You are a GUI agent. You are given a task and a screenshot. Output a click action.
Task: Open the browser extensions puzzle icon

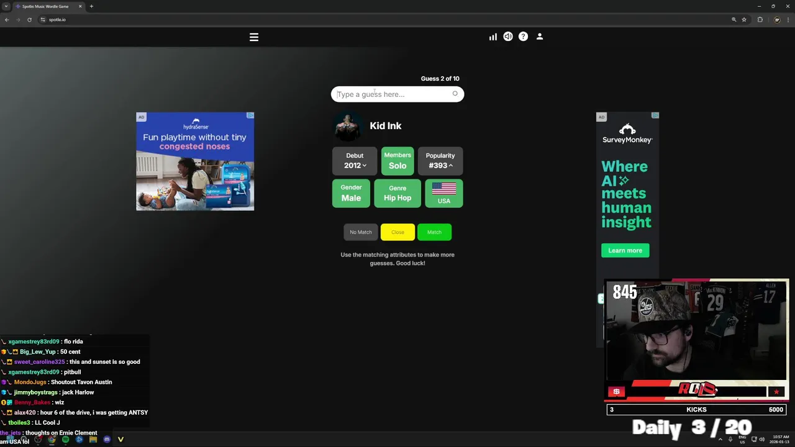click(x=760, y=20)
